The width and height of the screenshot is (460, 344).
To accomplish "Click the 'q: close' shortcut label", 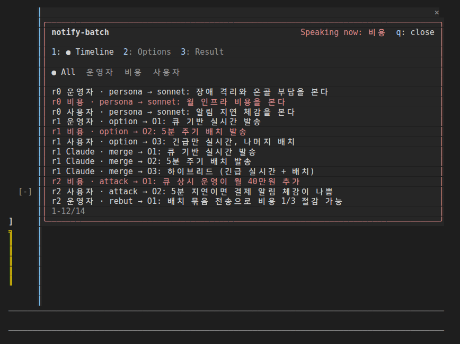I will click(x=415, y=32).
